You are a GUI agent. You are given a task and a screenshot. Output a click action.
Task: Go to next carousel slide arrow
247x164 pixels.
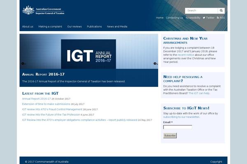(155, 64)
